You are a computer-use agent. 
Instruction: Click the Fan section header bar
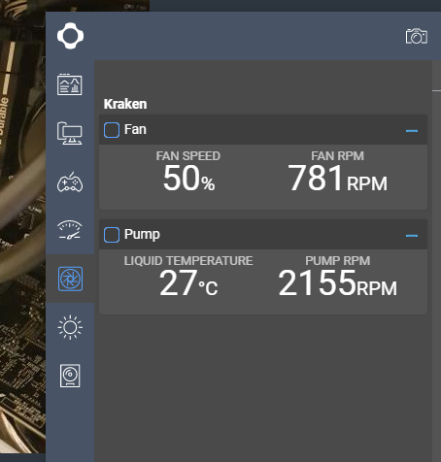(263, 130)
